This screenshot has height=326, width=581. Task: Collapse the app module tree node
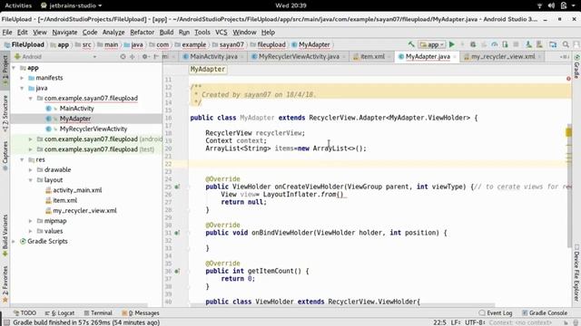tap(14, 68)
